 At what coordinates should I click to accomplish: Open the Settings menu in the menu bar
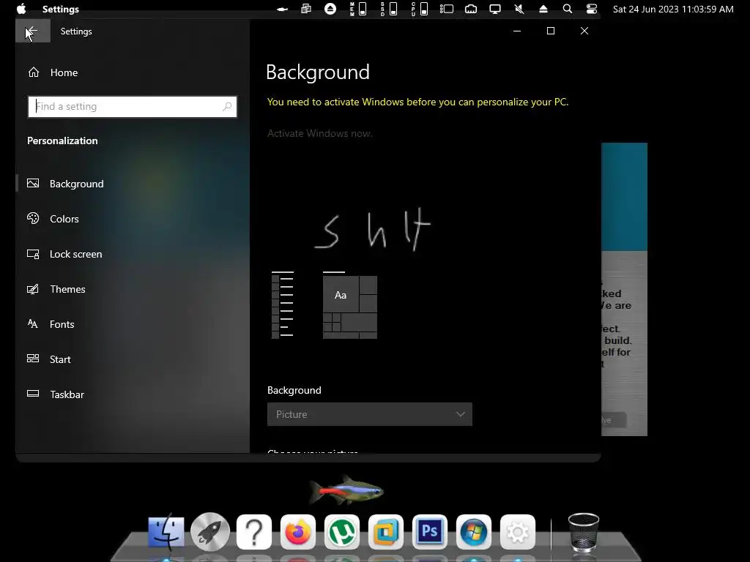[61, 9]
